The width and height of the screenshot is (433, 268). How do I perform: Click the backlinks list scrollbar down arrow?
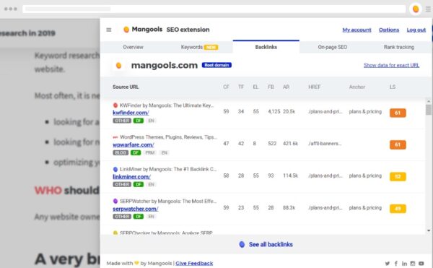tap(429, 230)
